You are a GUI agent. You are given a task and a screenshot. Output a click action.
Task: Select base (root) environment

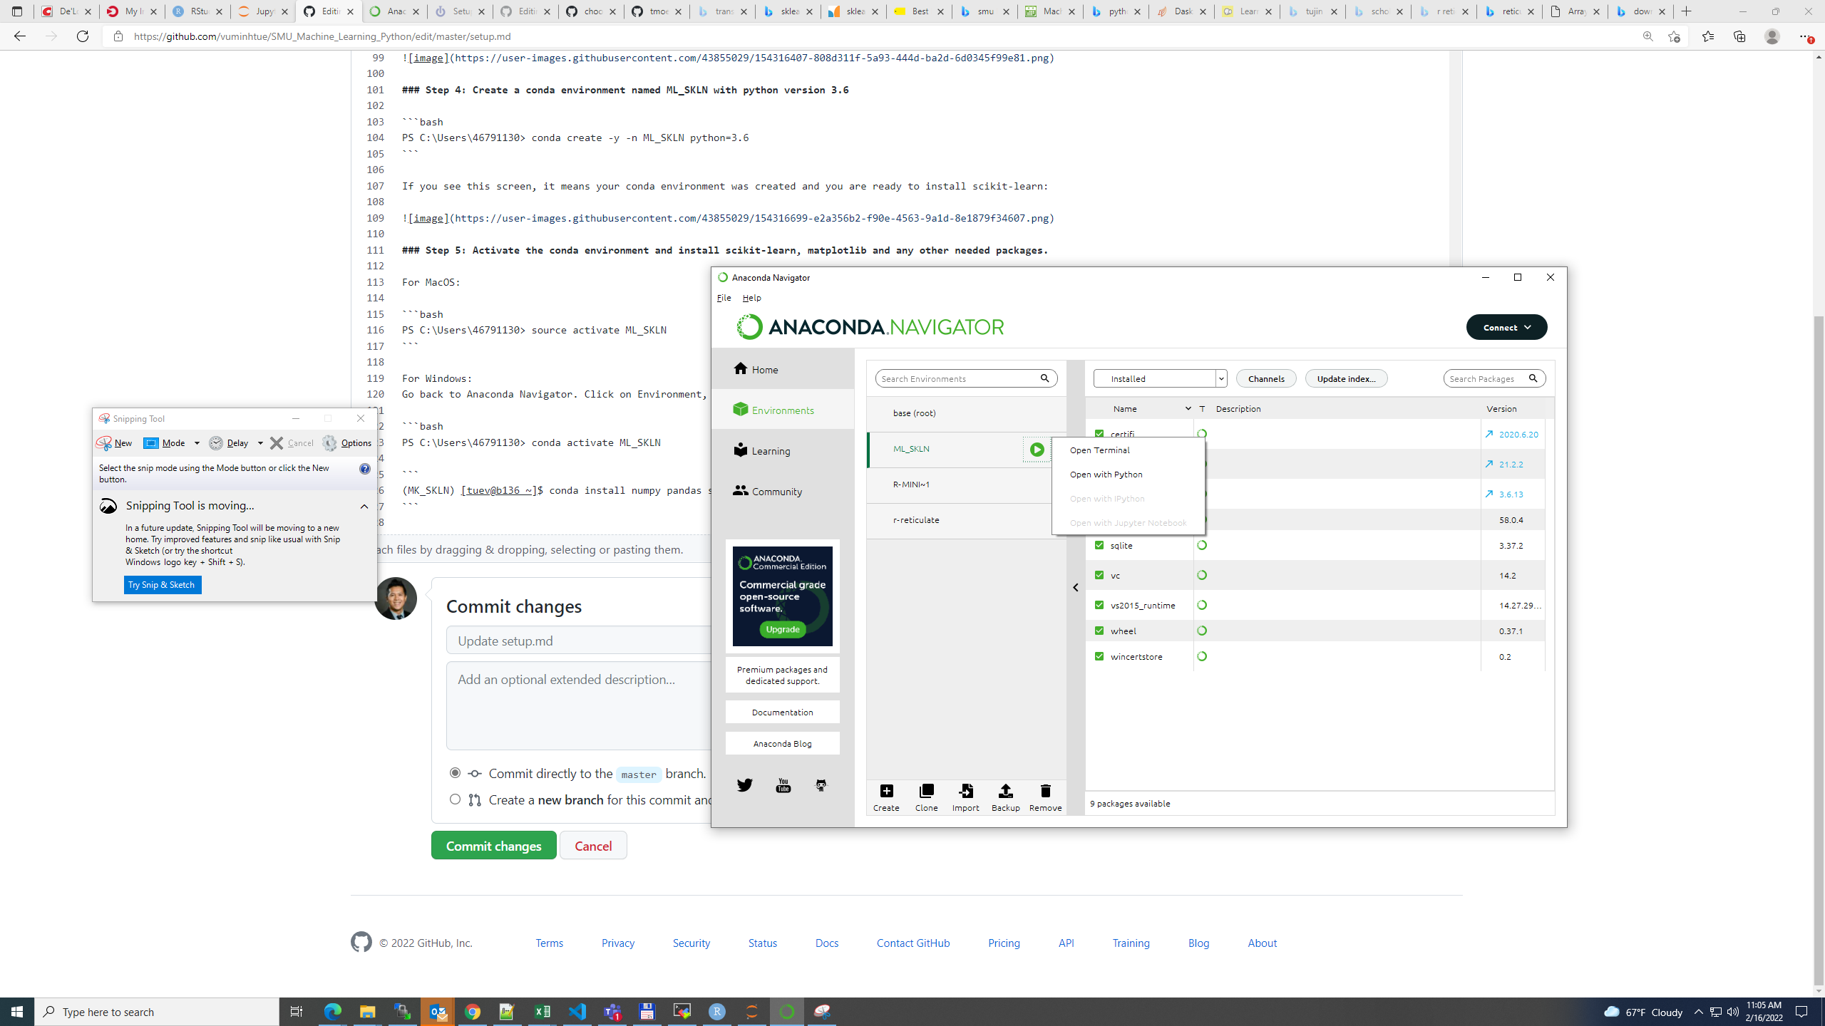tap(966, 413)
